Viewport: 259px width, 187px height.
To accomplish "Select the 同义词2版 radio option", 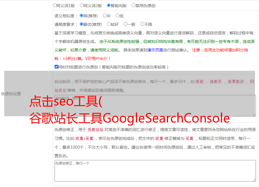I will coord(82,5).
